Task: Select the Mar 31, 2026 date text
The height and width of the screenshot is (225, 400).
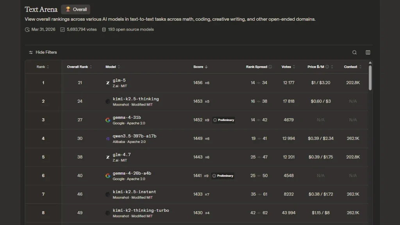Action: (43, 30)
